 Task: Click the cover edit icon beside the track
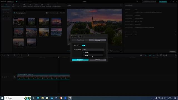pos(14,77)
